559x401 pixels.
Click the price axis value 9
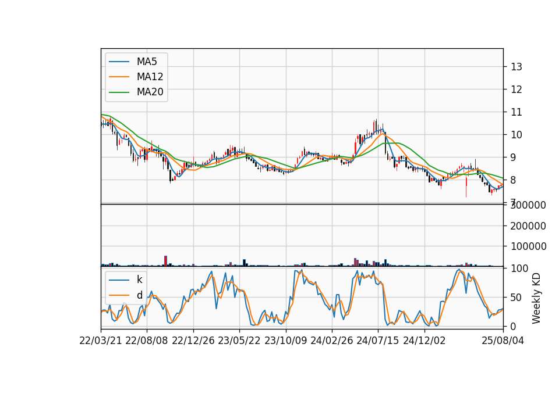tap(514, 157)
